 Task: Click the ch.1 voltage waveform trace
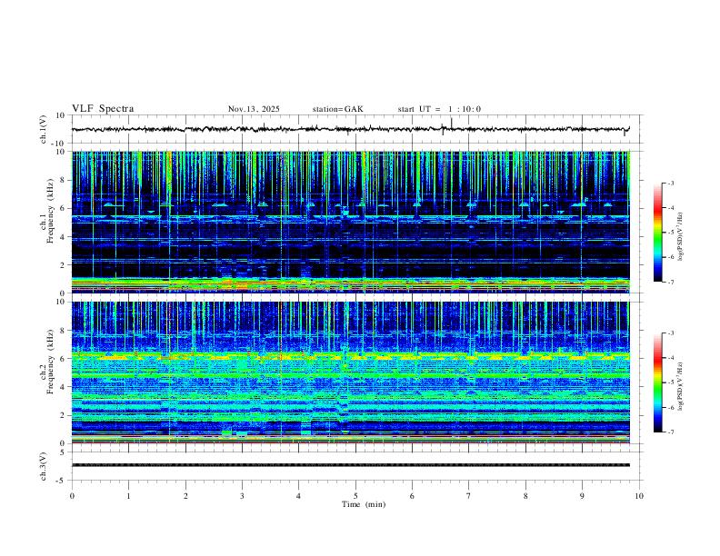click(x=350, y=129)
